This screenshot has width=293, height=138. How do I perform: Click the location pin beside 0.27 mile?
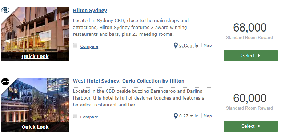176,116
